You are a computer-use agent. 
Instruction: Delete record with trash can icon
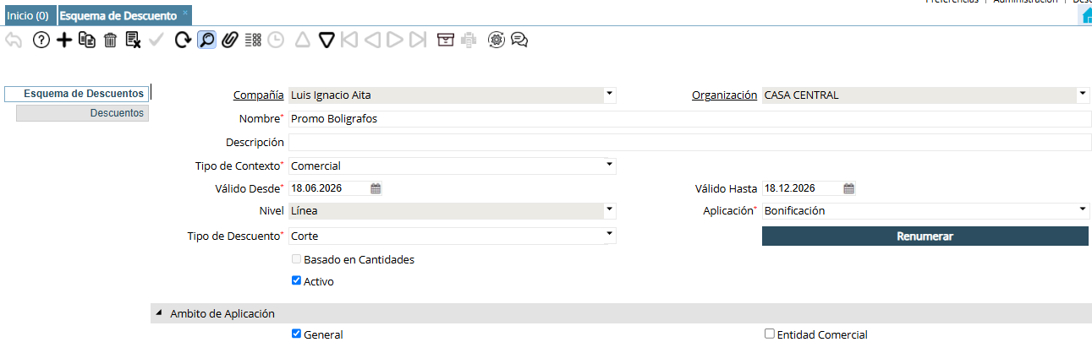coord(110,40)
